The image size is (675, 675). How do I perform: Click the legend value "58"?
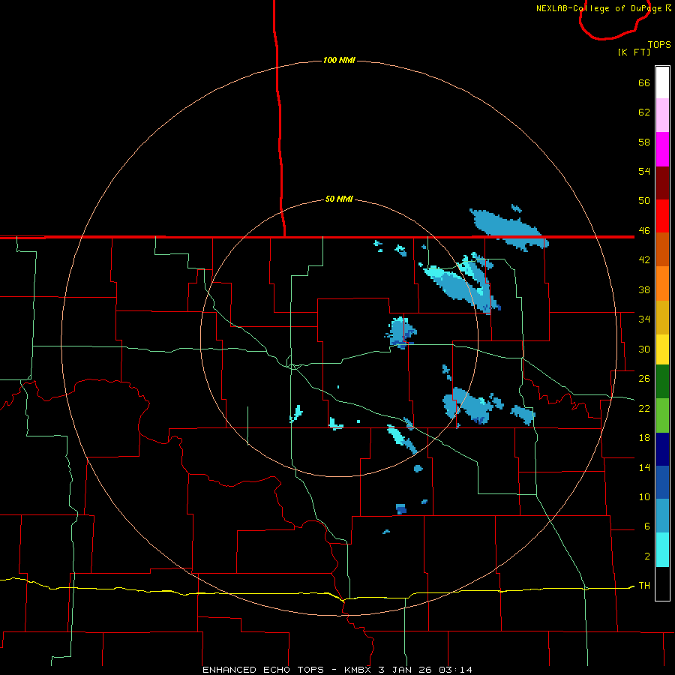644,142
